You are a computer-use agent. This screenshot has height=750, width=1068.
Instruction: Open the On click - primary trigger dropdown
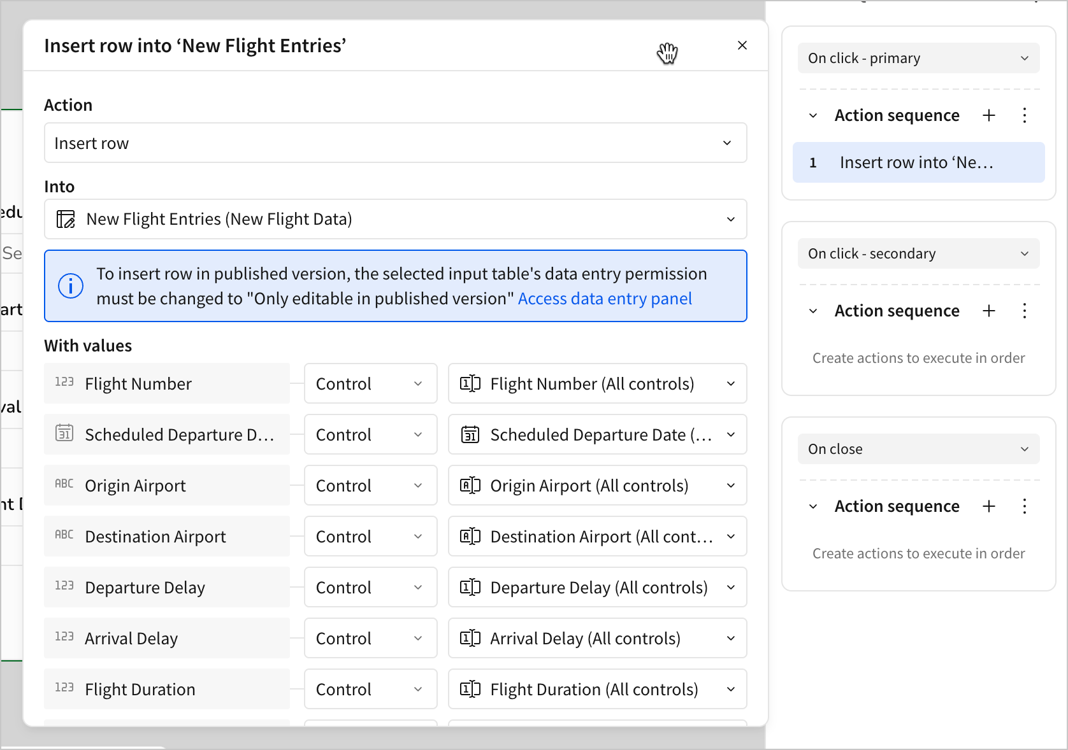[x=918, y=59]
